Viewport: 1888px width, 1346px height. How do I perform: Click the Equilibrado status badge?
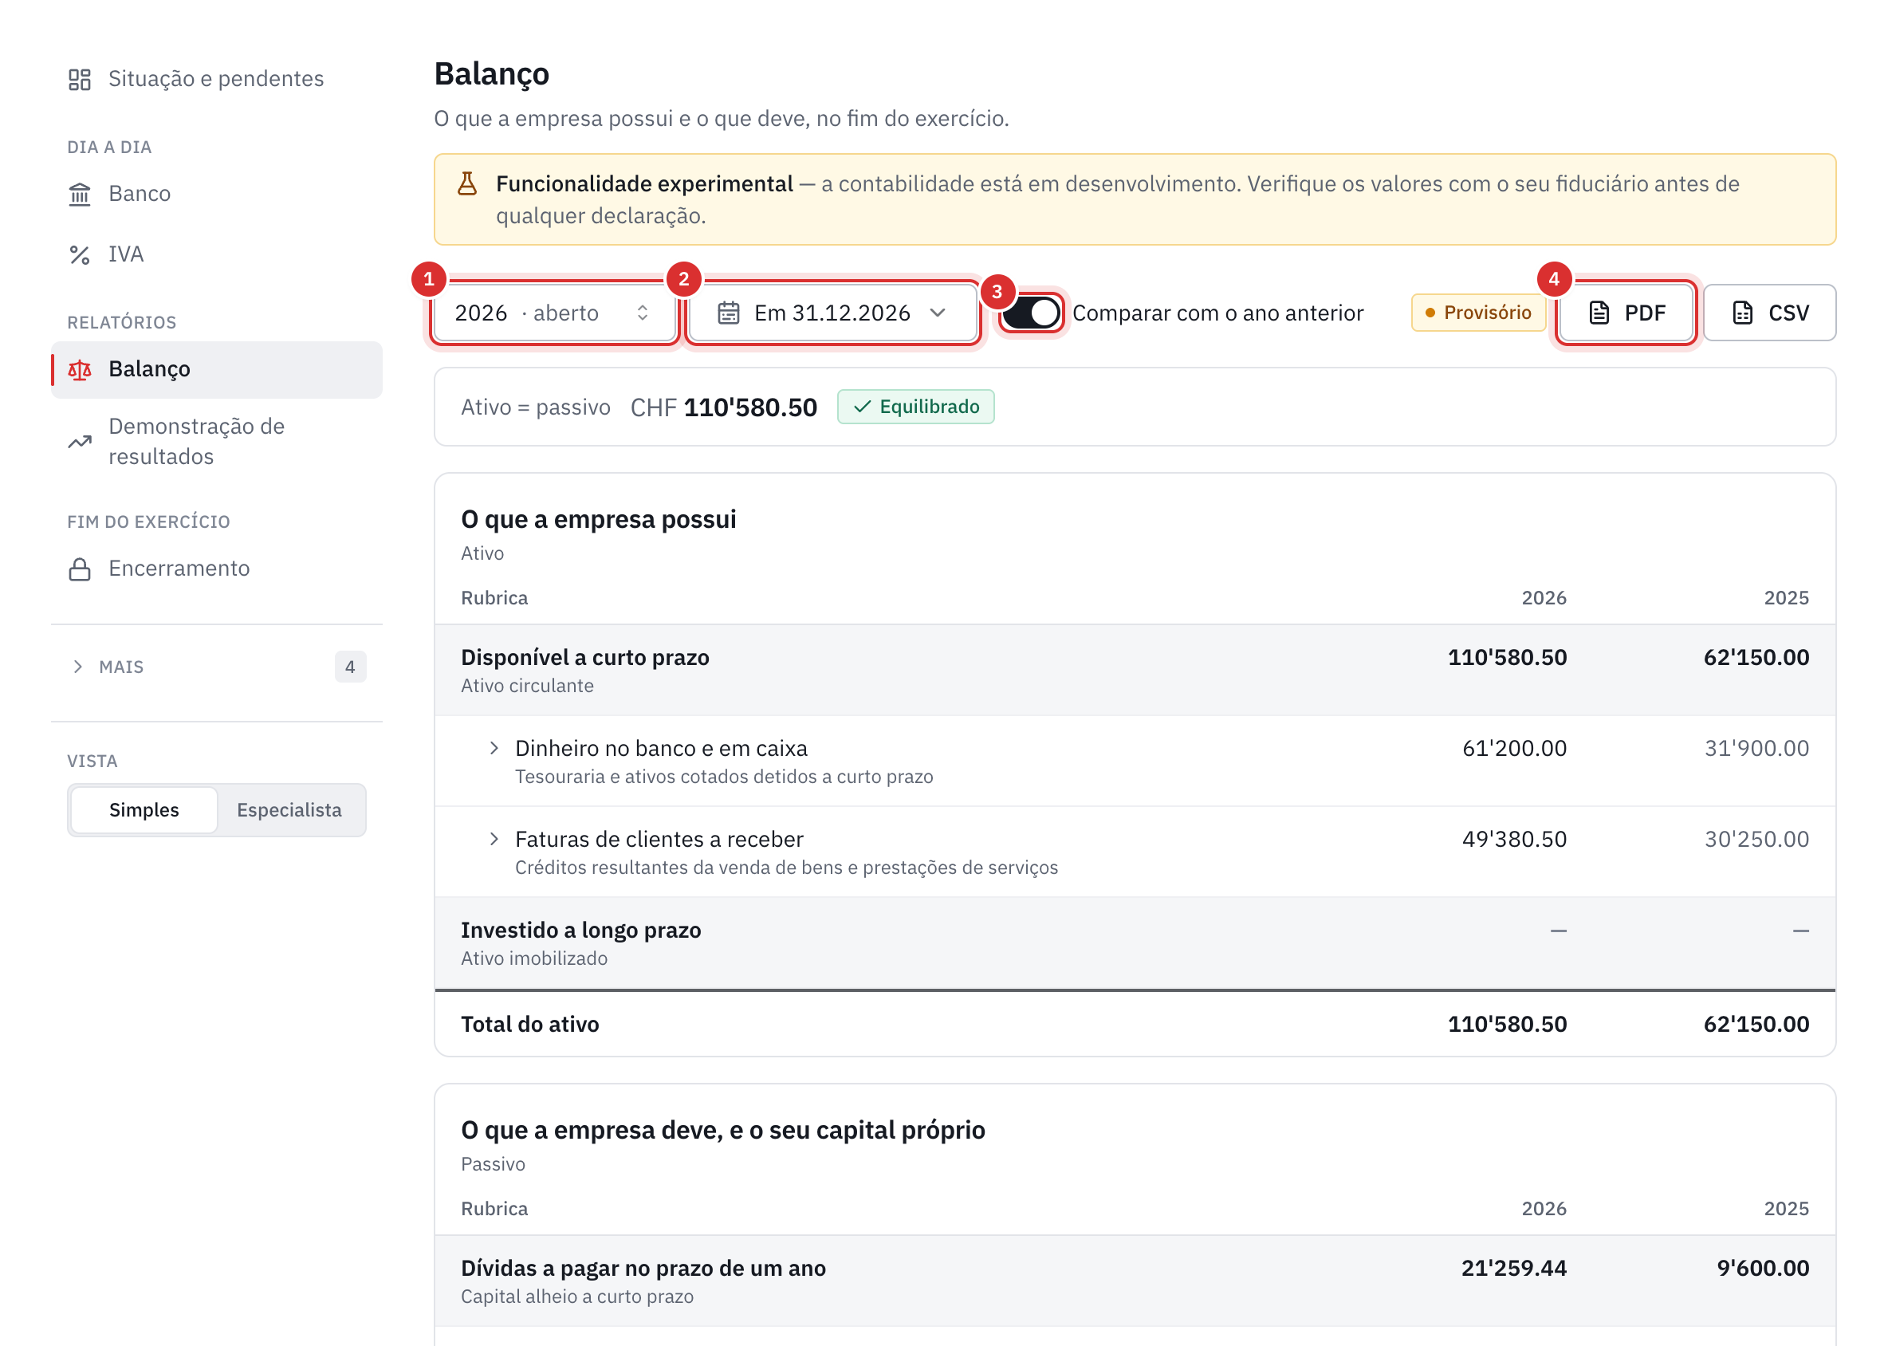(x=916, y=407)
